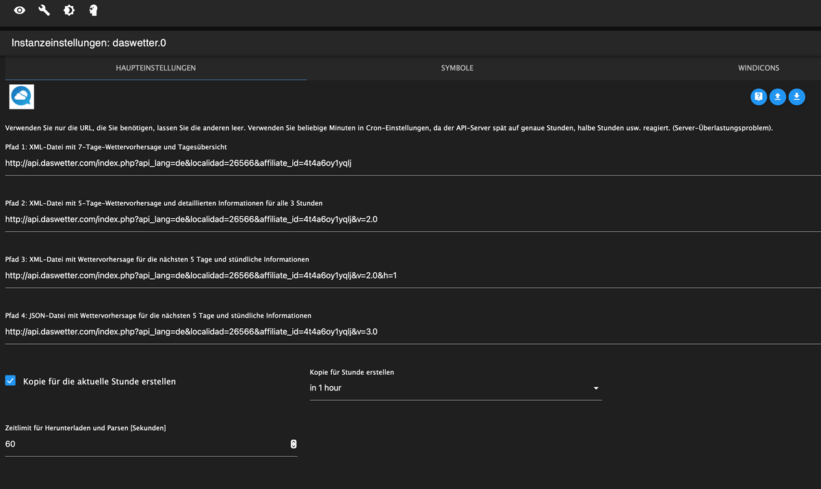This screenshot has width=821, height=489.
Task: Open the 'Kopie für Stunde erstellen' dropdown
Action: [x=452, y=388]
